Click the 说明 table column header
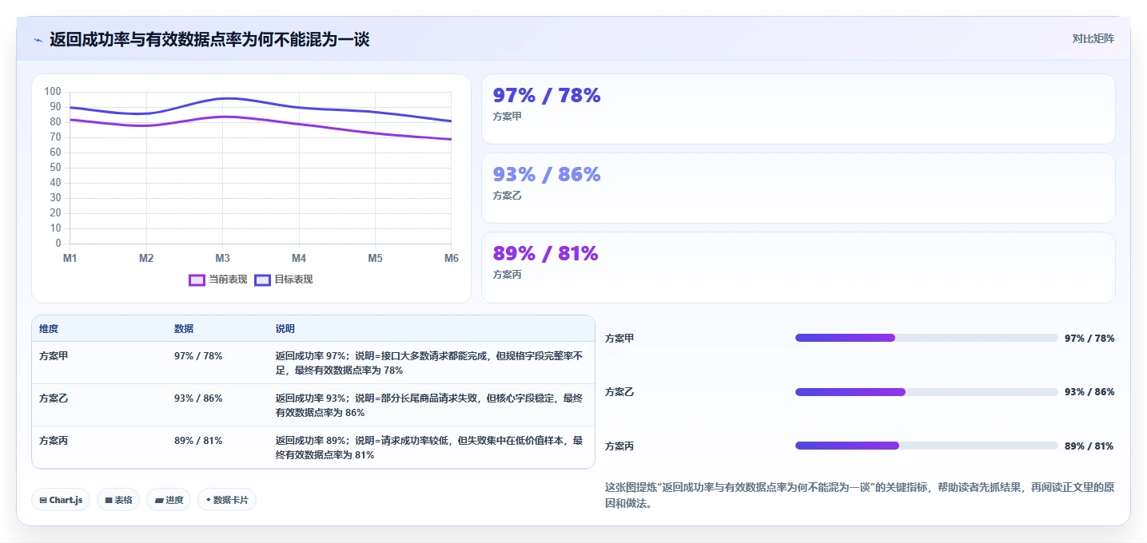The width and height of the screenshot is (1147, 543). coord(285,329)
